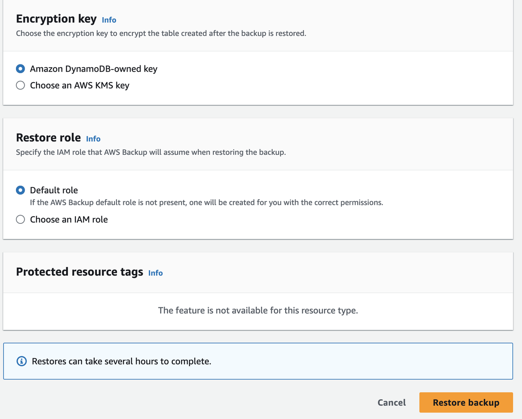Select the Default role radio button
Screen dimensions: 522x419
pyautogui.click(x=20, y=190)
